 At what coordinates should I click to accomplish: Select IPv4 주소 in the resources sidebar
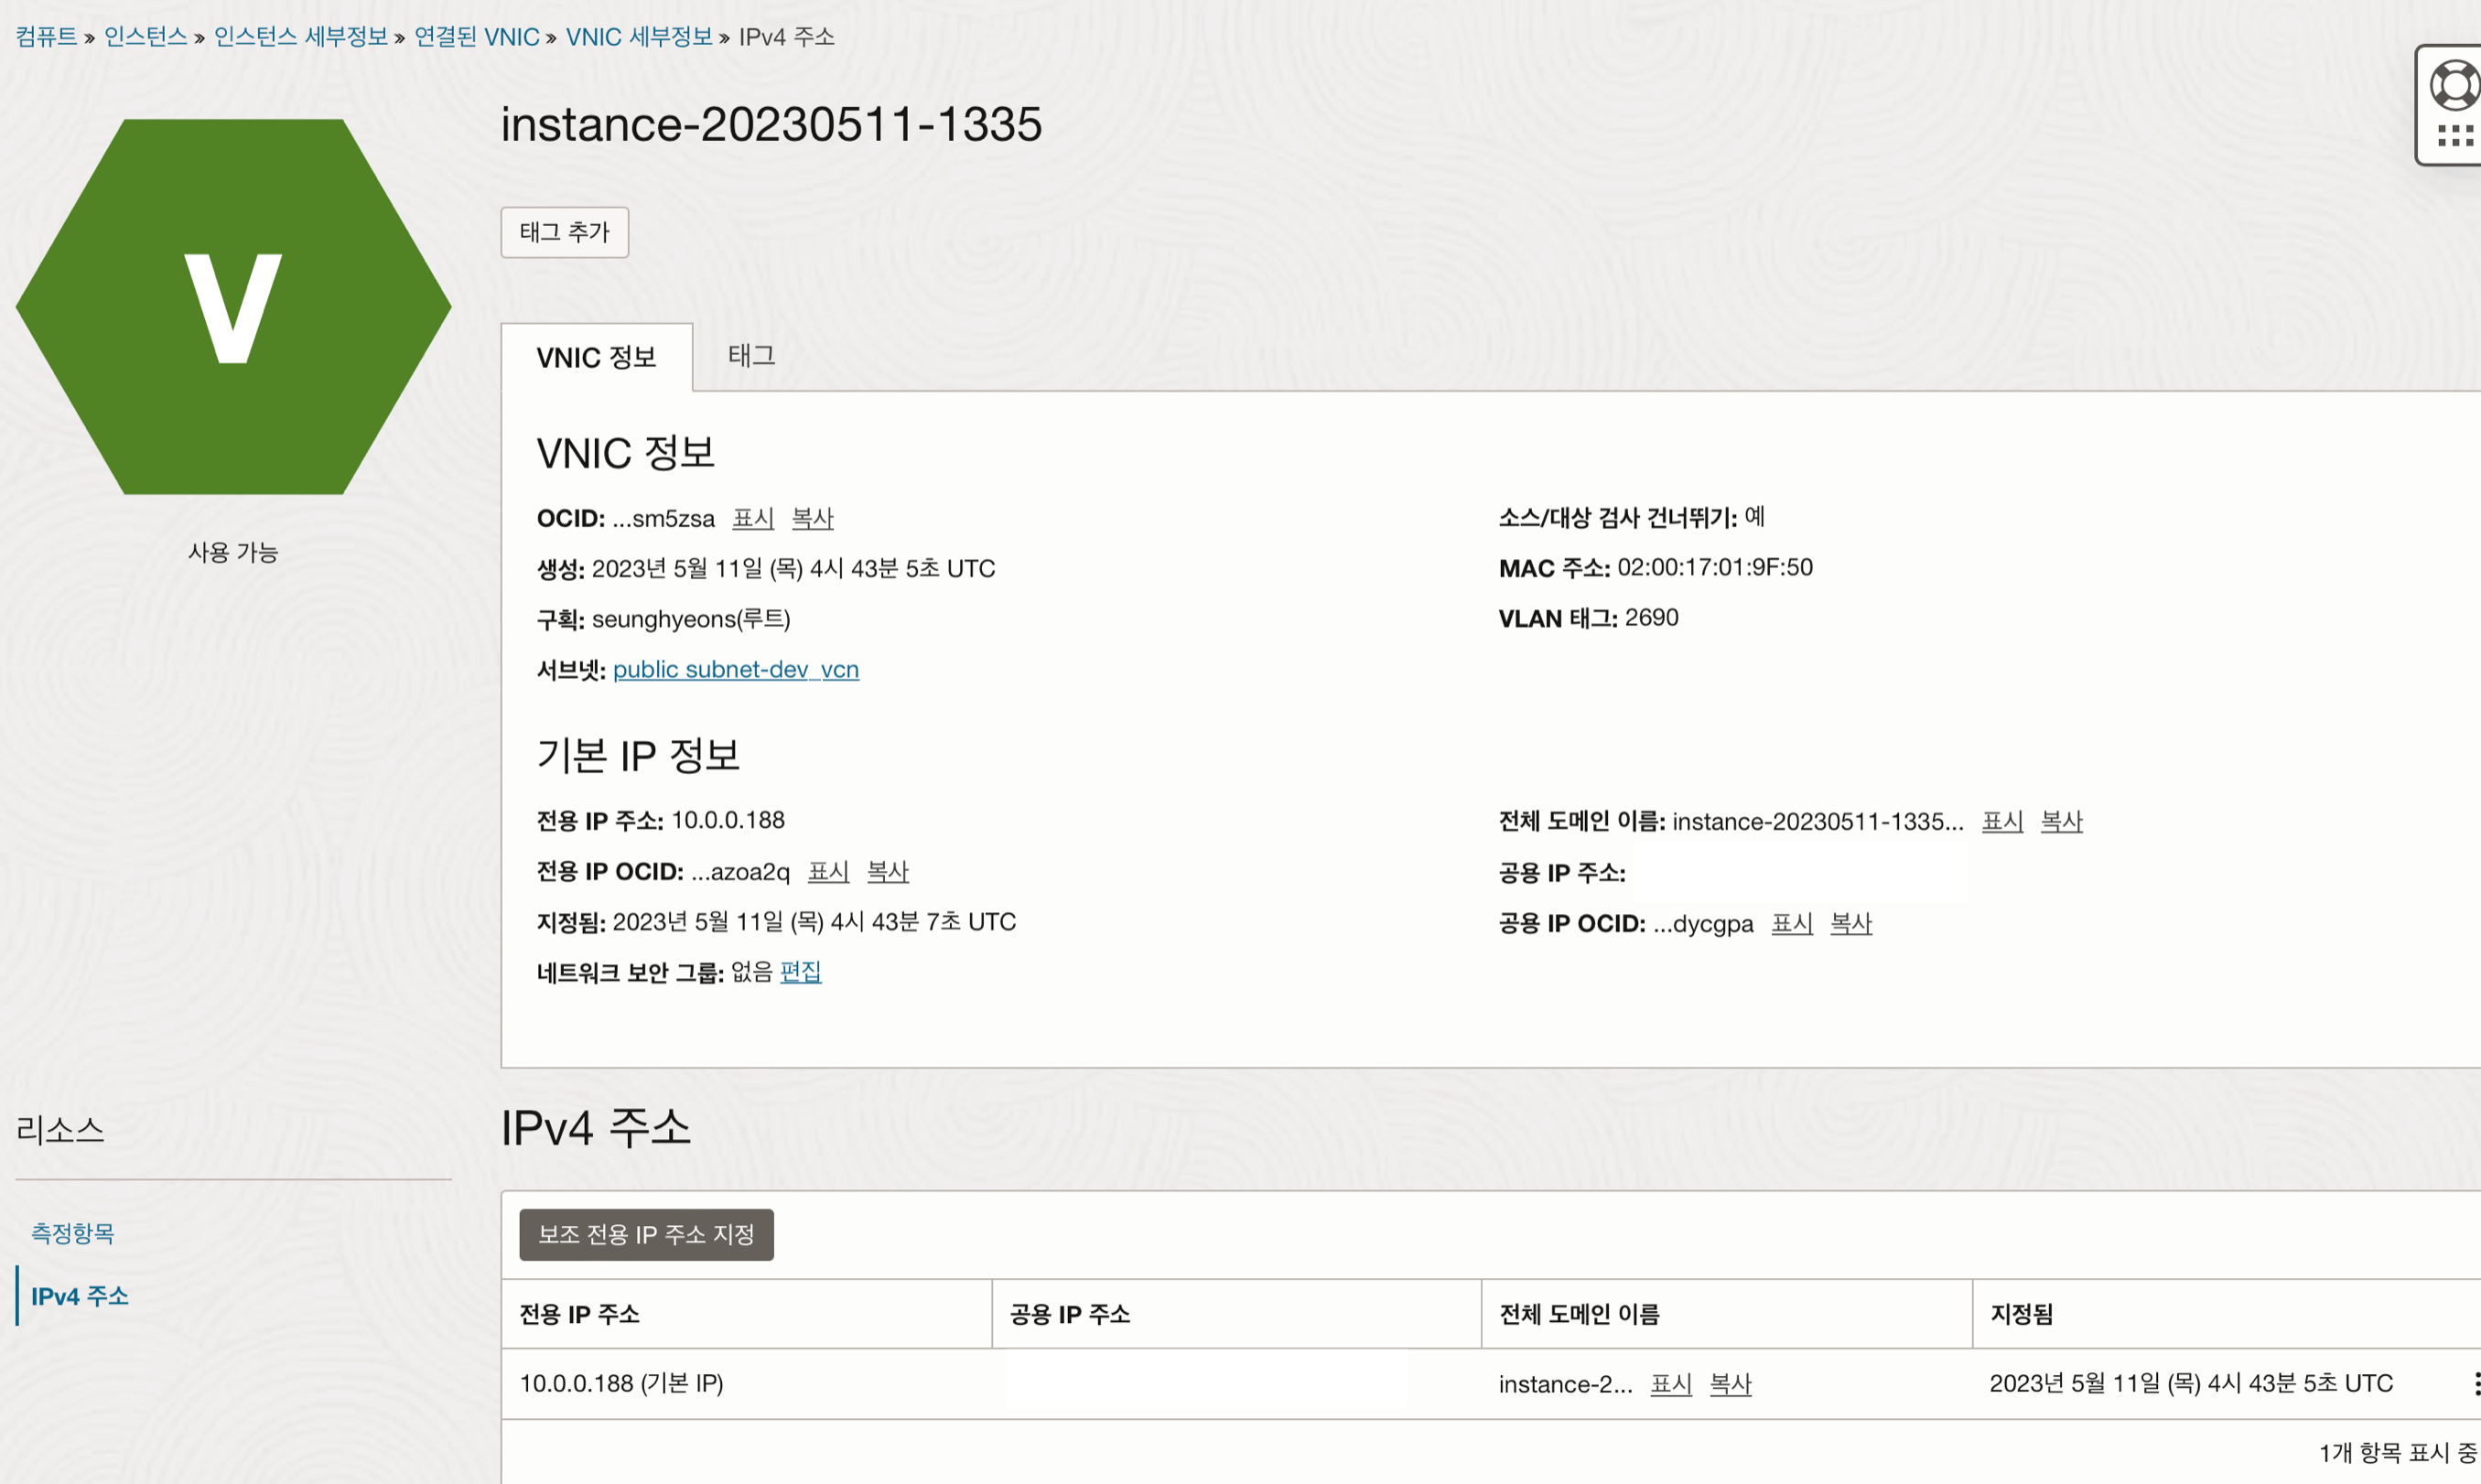pos(80,1296)
